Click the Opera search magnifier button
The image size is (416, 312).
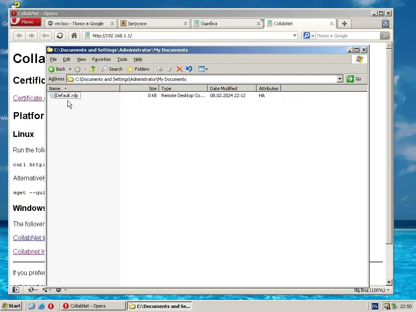385,36
